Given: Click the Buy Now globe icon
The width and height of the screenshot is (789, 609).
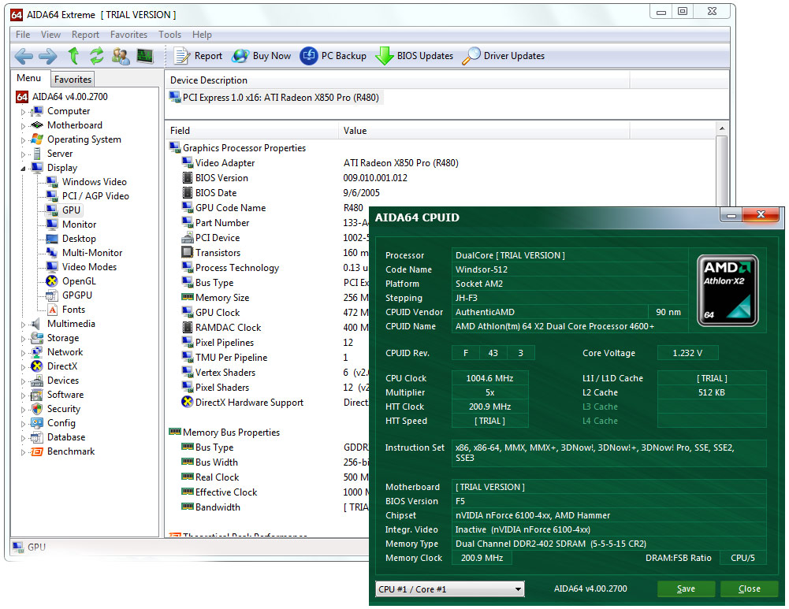Looking at the screenshot, I should (x=240, y=56).
